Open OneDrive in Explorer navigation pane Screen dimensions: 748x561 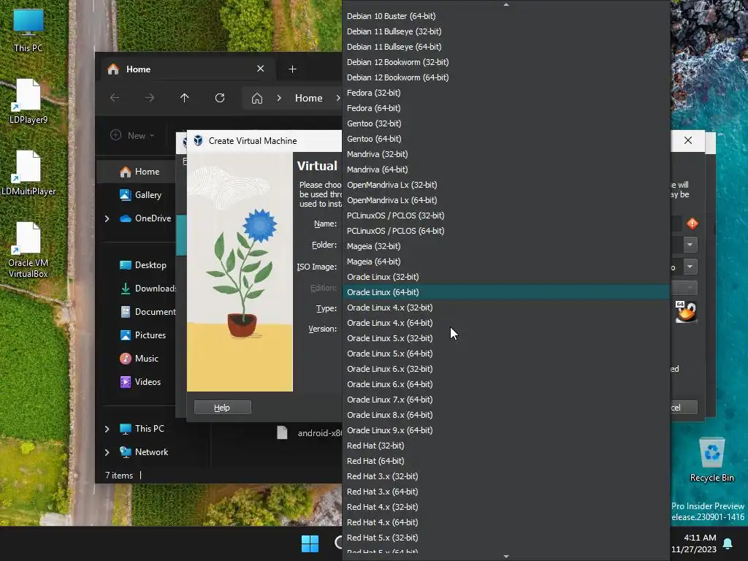pyautogui.click(x=145, y=218)
